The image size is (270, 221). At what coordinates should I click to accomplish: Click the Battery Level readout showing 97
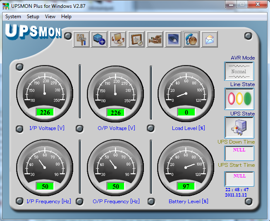point(186,186)
